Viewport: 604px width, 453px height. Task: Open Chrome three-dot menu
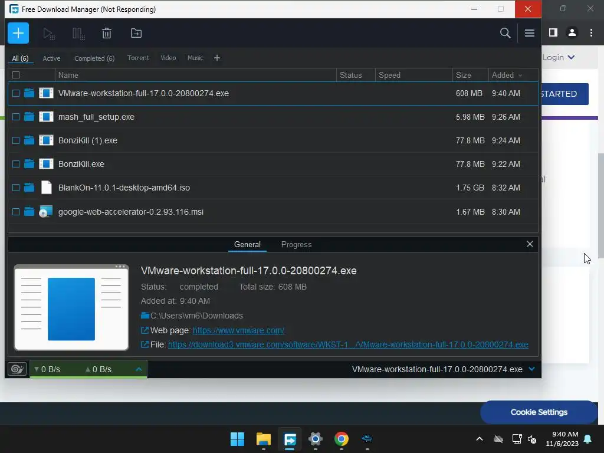coord(591,33)
